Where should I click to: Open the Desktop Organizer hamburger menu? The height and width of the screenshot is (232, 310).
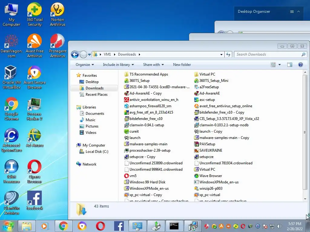[x=292, y=12]
